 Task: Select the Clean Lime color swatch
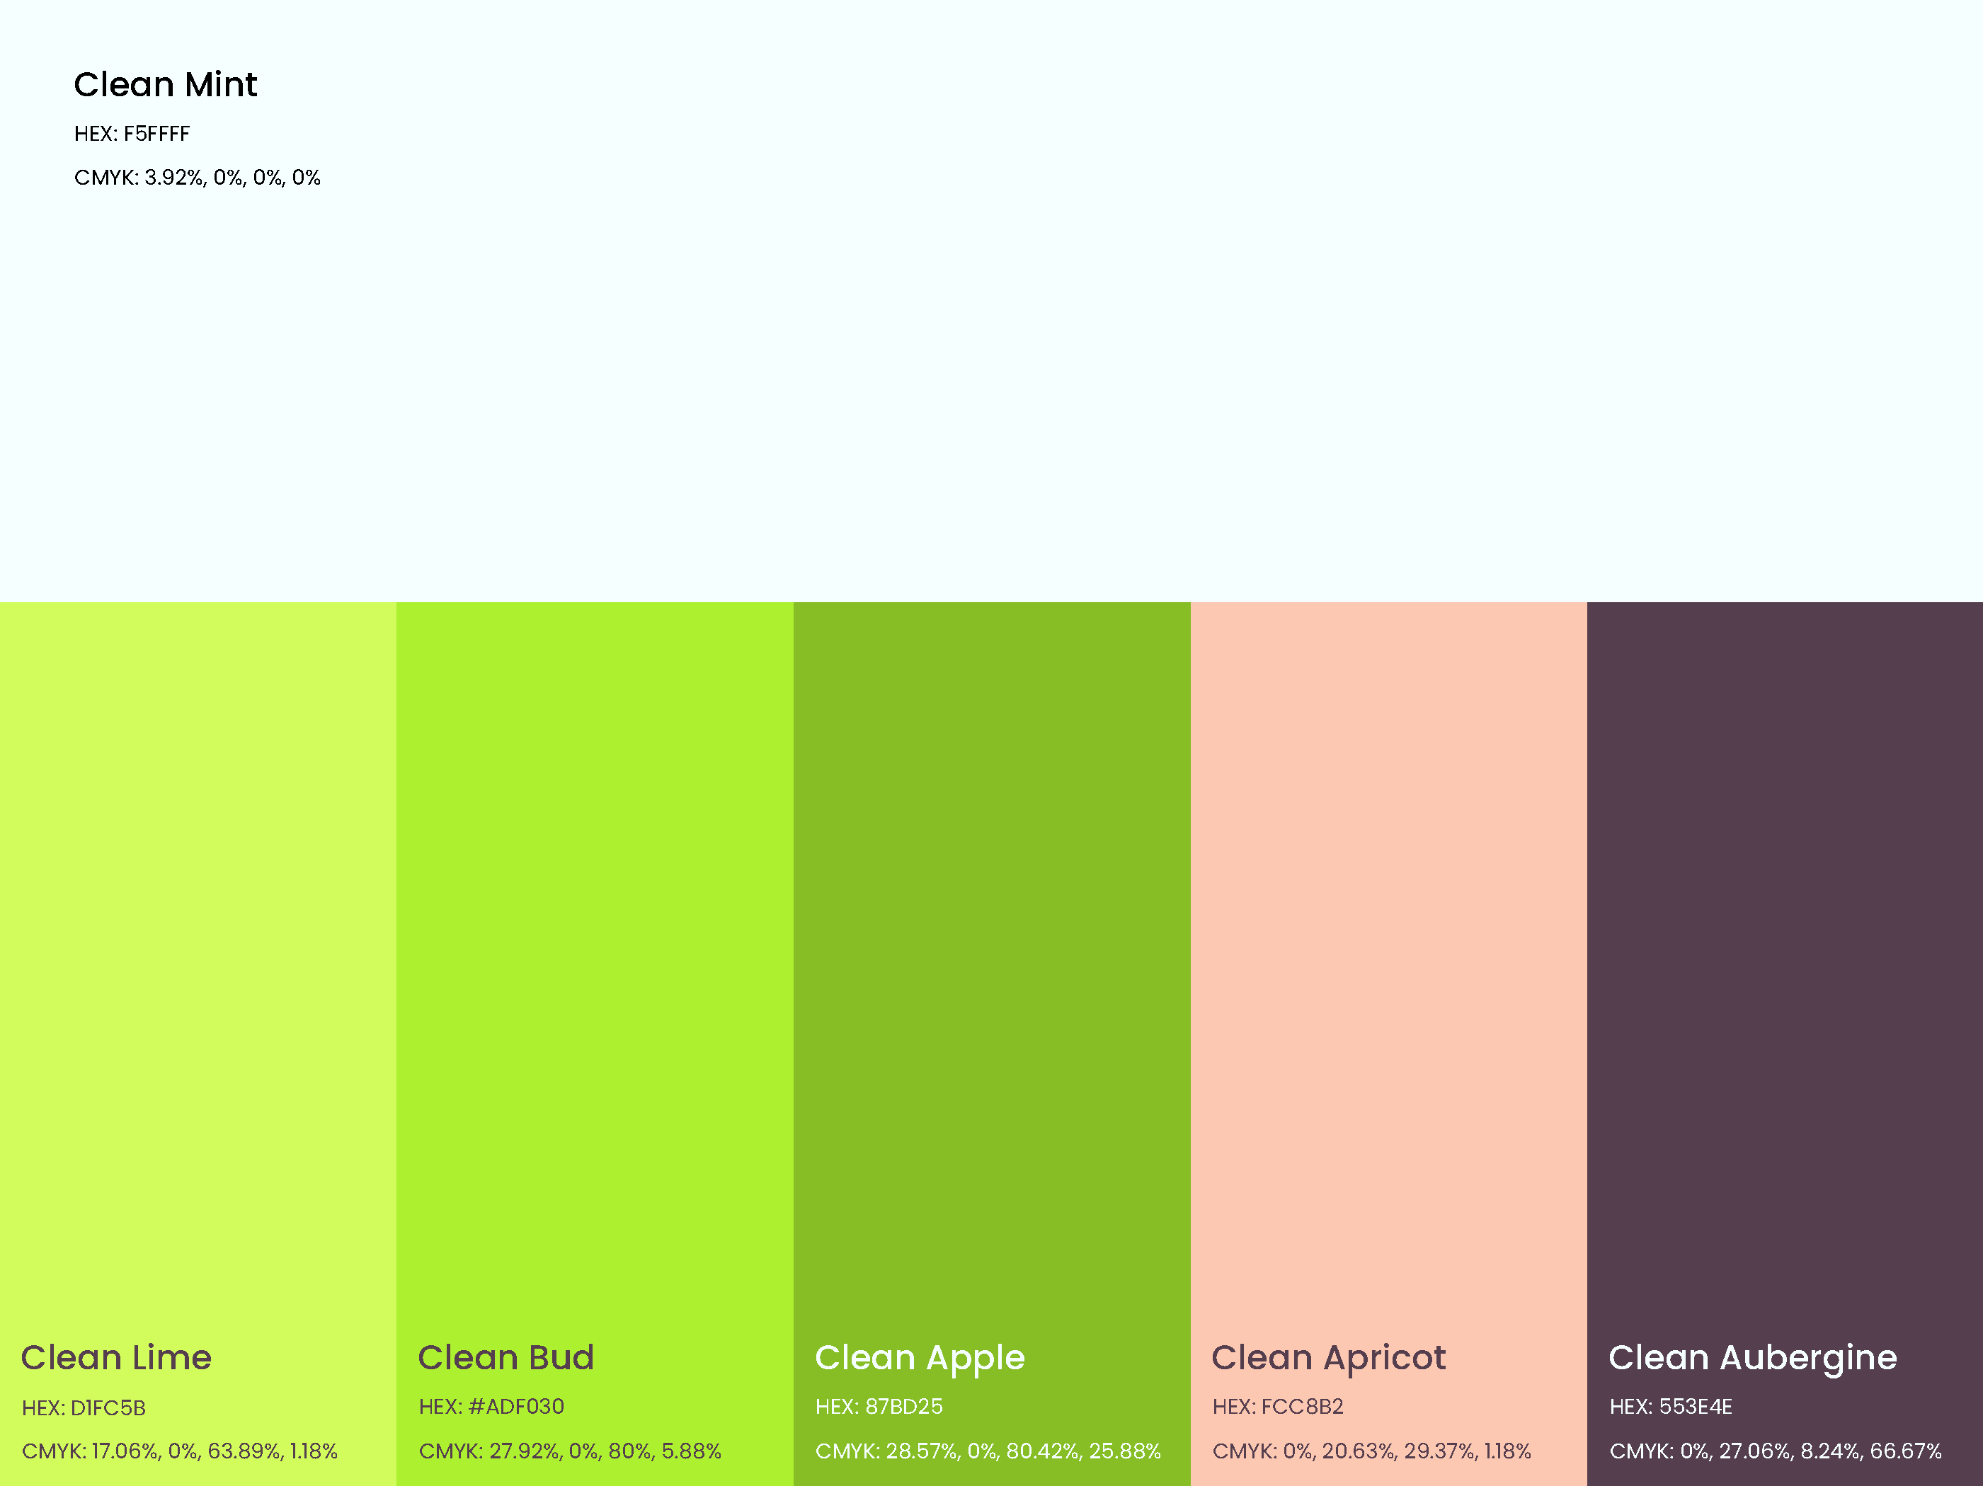pos(198,941)
